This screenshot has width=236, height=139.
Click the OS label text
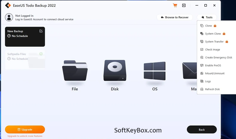coord(155,89)
